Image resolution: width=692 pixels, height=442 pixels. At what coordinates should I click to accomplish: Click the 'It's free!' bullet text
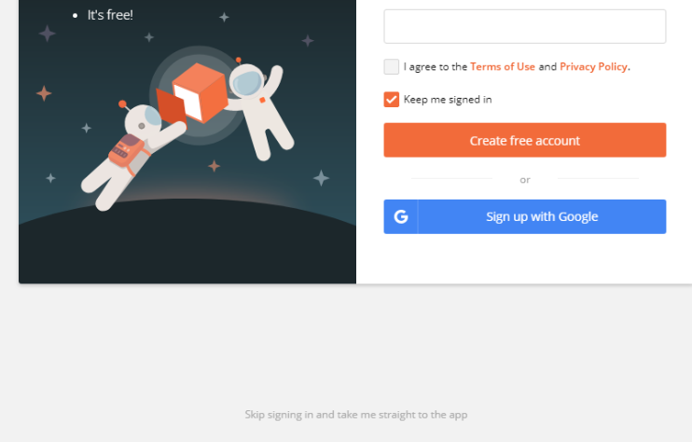pos(110,15)
